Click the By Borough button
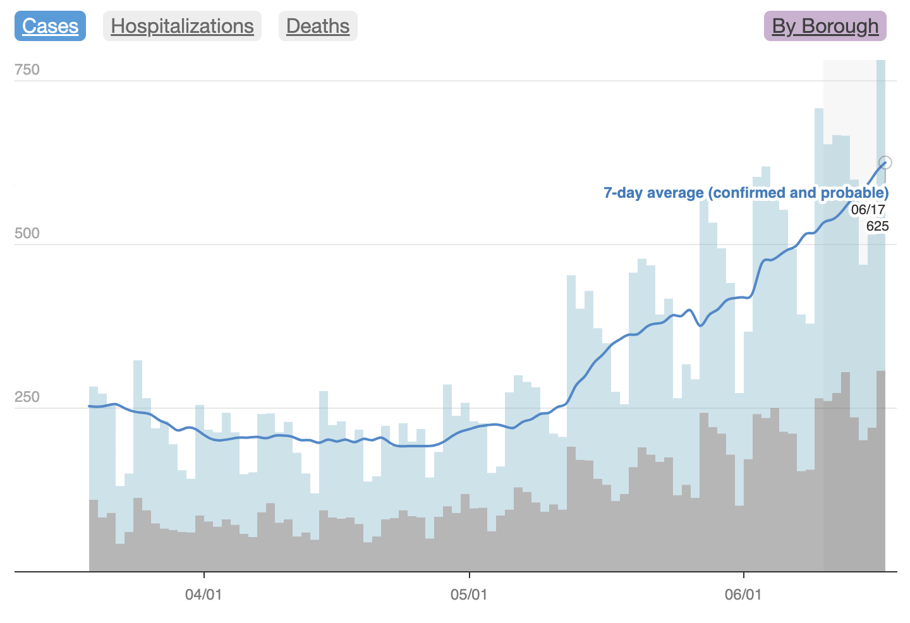The image size is (910, 623). (x=825, y=26)
